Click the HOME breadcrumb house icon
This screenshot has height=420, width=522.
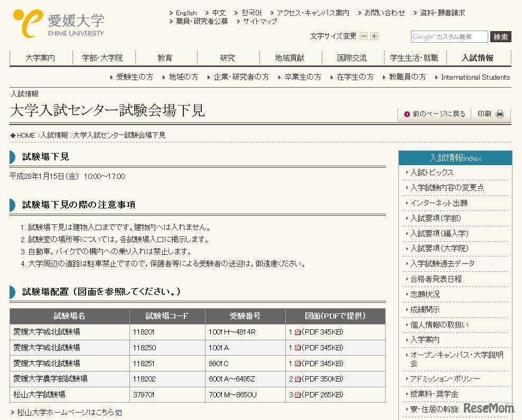(12, 135)
